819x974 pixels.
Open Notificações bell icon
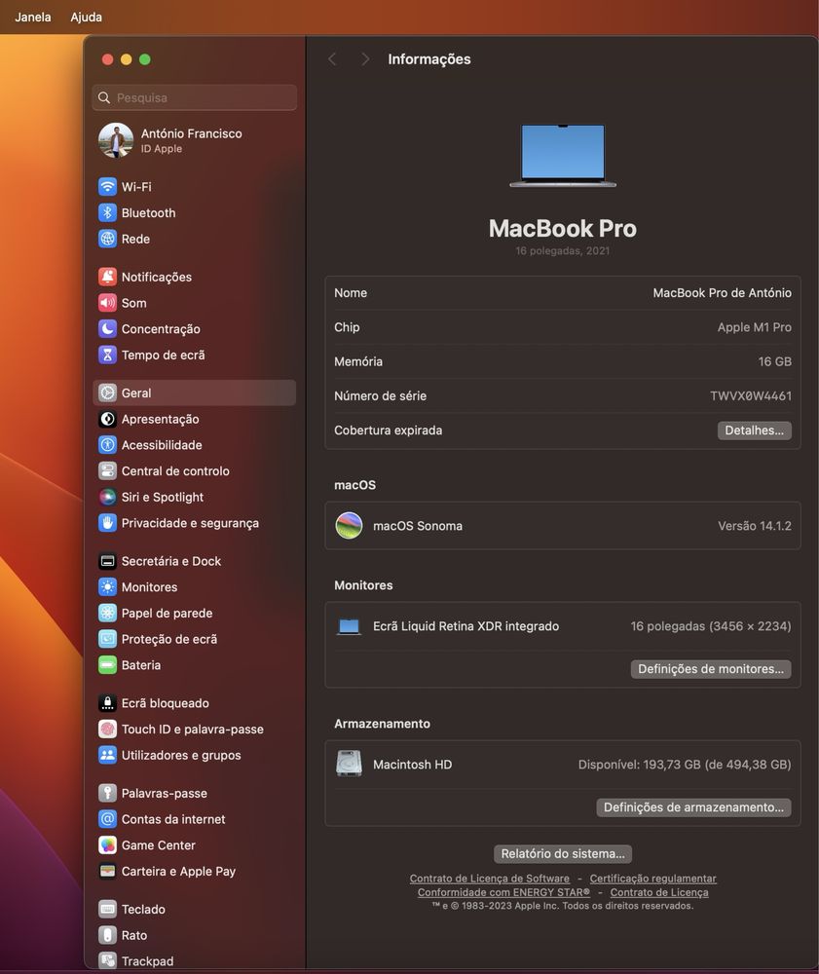(107, 277)
